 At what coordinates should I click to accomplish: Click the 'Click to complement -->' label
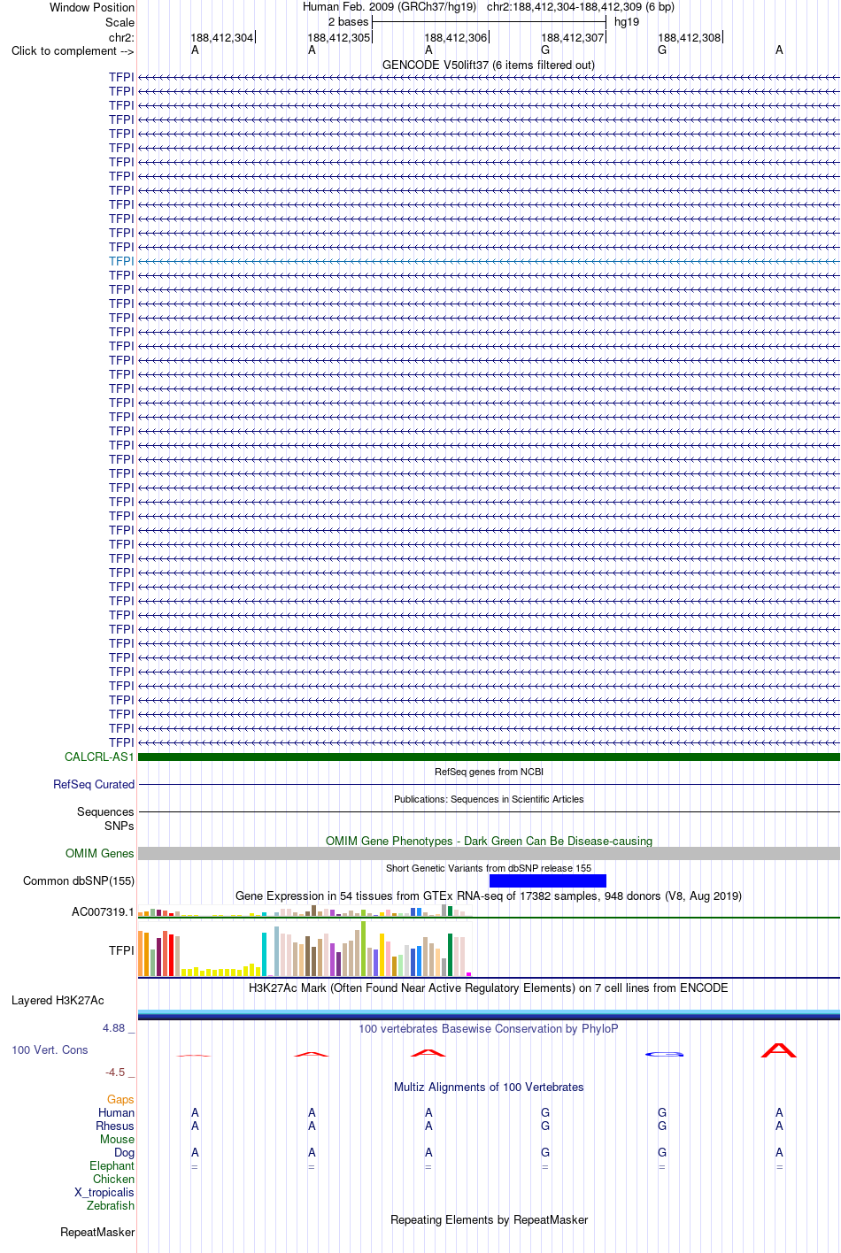(73, 50)
